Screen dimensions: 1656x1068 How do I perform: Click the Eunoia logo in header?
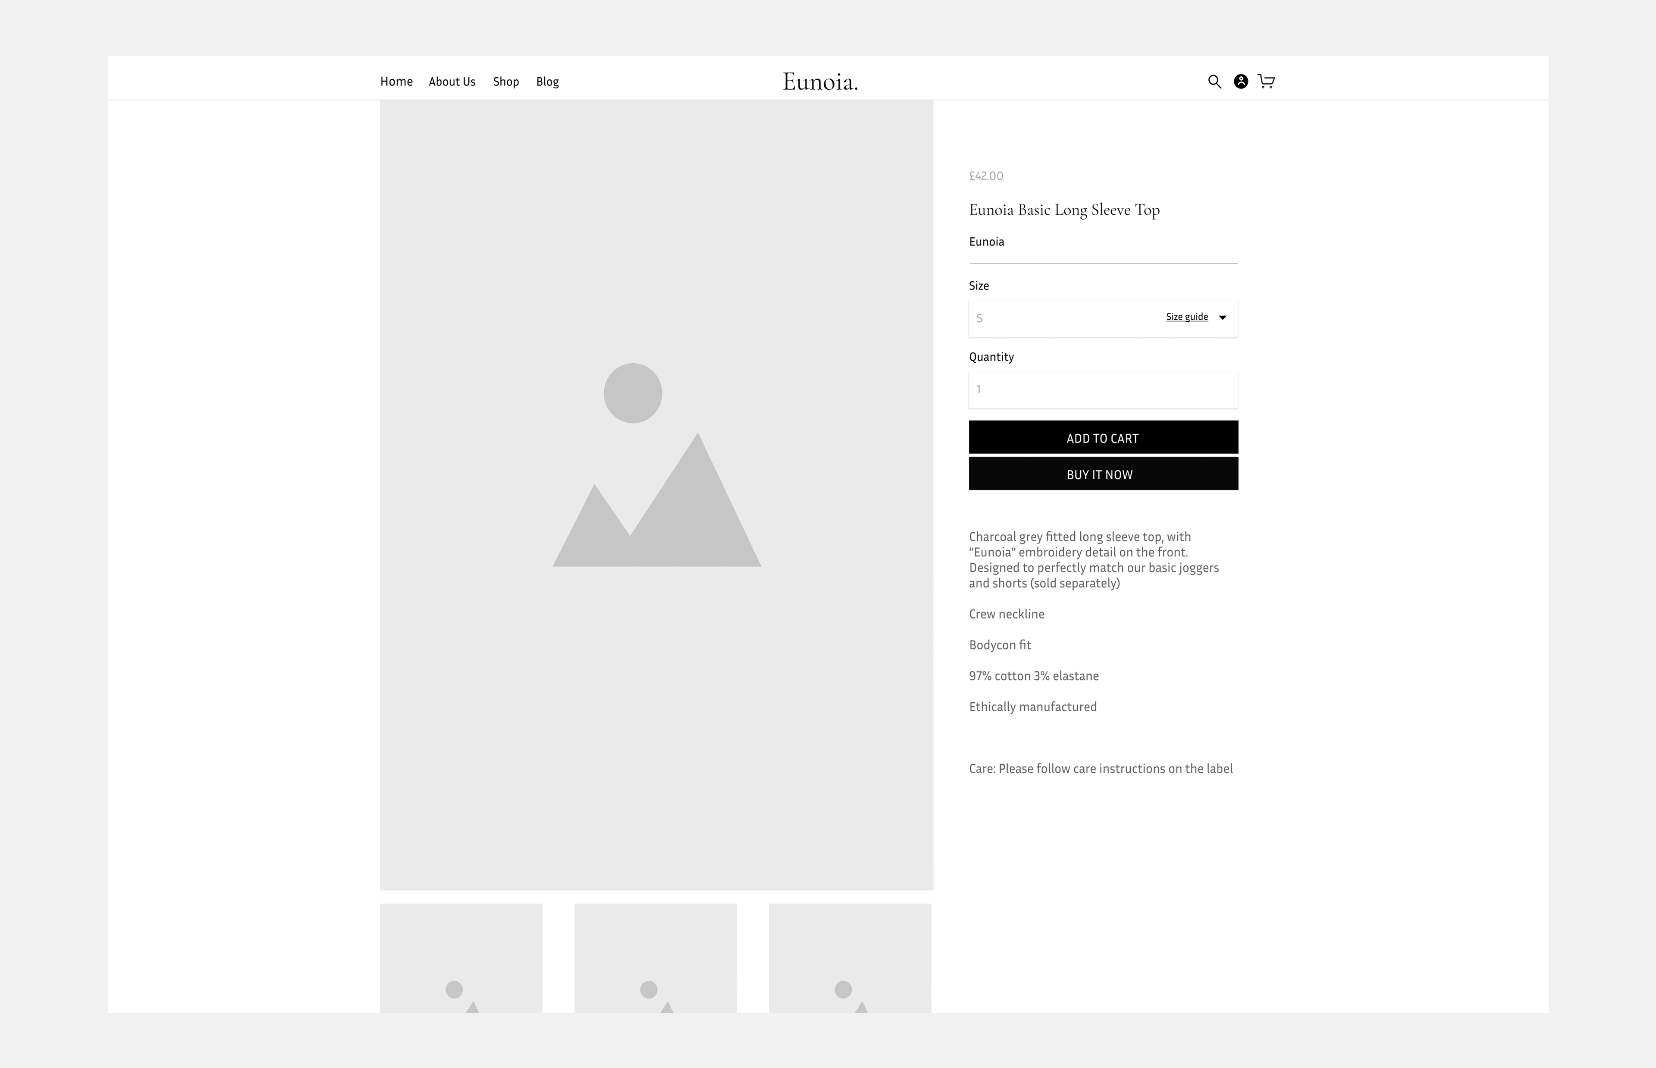(820, 82)
